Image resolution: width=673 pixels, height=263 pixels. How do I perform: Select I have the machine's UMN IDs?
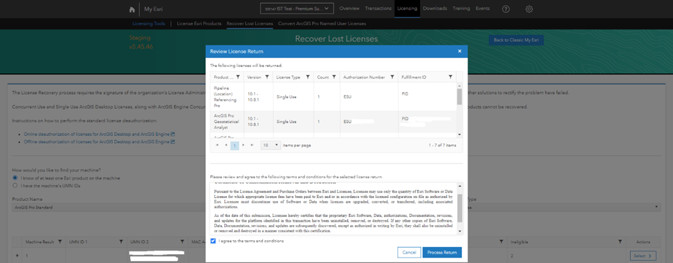tap(15, 186)
